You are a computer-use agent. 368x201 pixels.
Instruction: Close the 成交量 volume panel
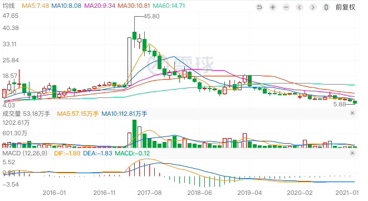[x=352, y=113]
